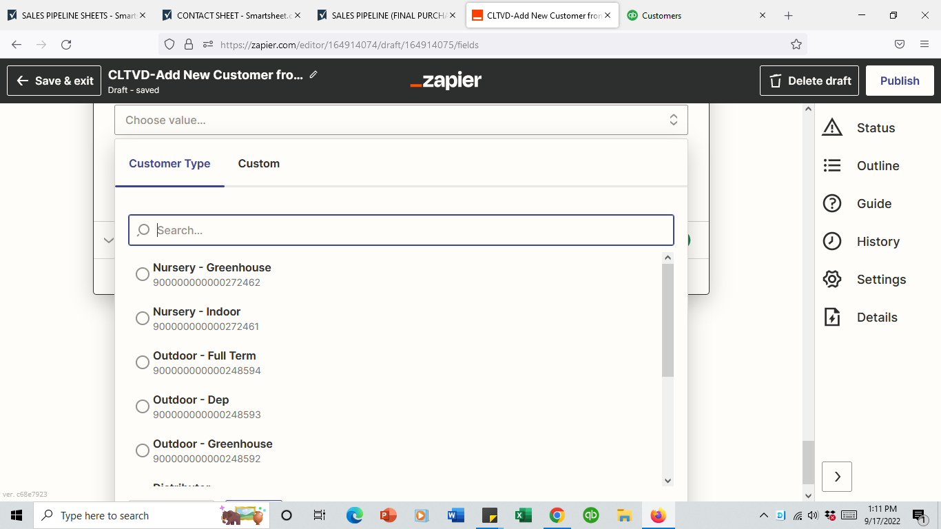The height and width of the screenshot is (529, 941).
Task: Focus the Search field in dropdown
Action: 401,230
